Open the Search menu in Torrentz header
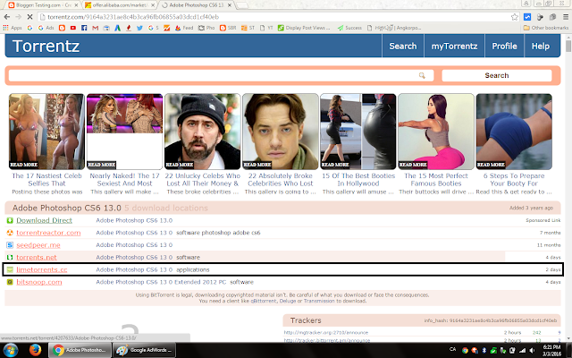This screenshot has width=572, height=358. [403, 46]
